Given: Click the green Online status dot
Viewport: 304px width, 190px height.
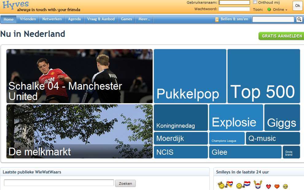Looking at the screenshot, I should tap(269, 9).
